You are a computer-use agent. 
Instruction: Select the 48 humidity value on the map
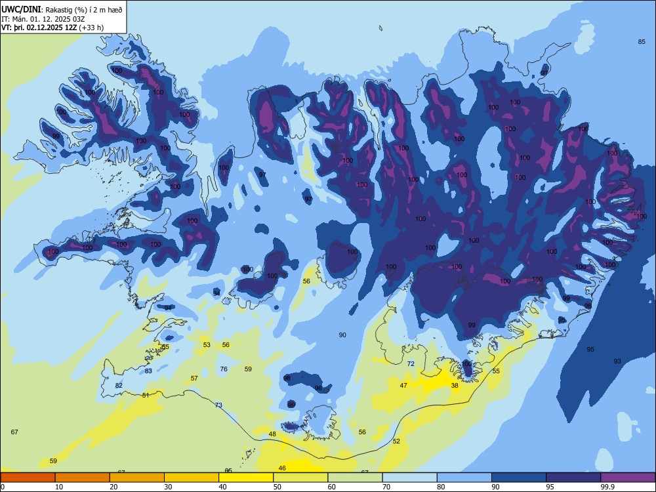click(272, 434)
